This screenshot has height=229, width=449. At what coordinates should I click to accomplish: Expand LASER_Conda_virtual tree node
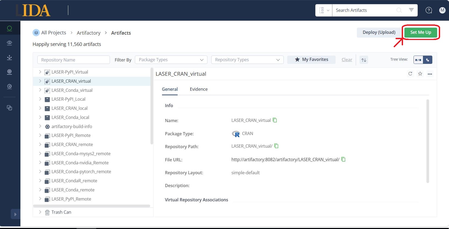pos(40,90)
